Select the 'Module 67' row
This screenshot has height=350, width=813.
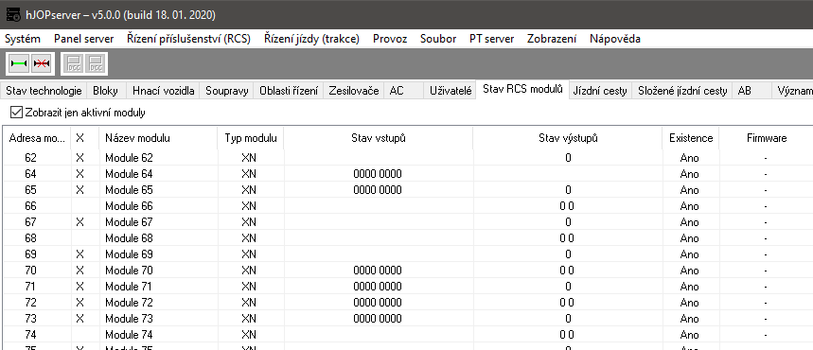(409, 222)
